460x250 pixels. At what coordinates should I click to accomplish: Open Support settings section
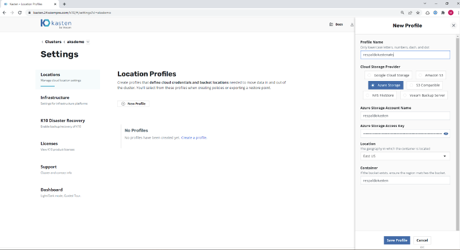point(56,170)
